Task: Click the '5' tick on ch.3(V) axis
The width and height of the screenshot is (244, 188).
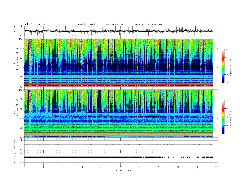Action: click(x=21, y=140)
